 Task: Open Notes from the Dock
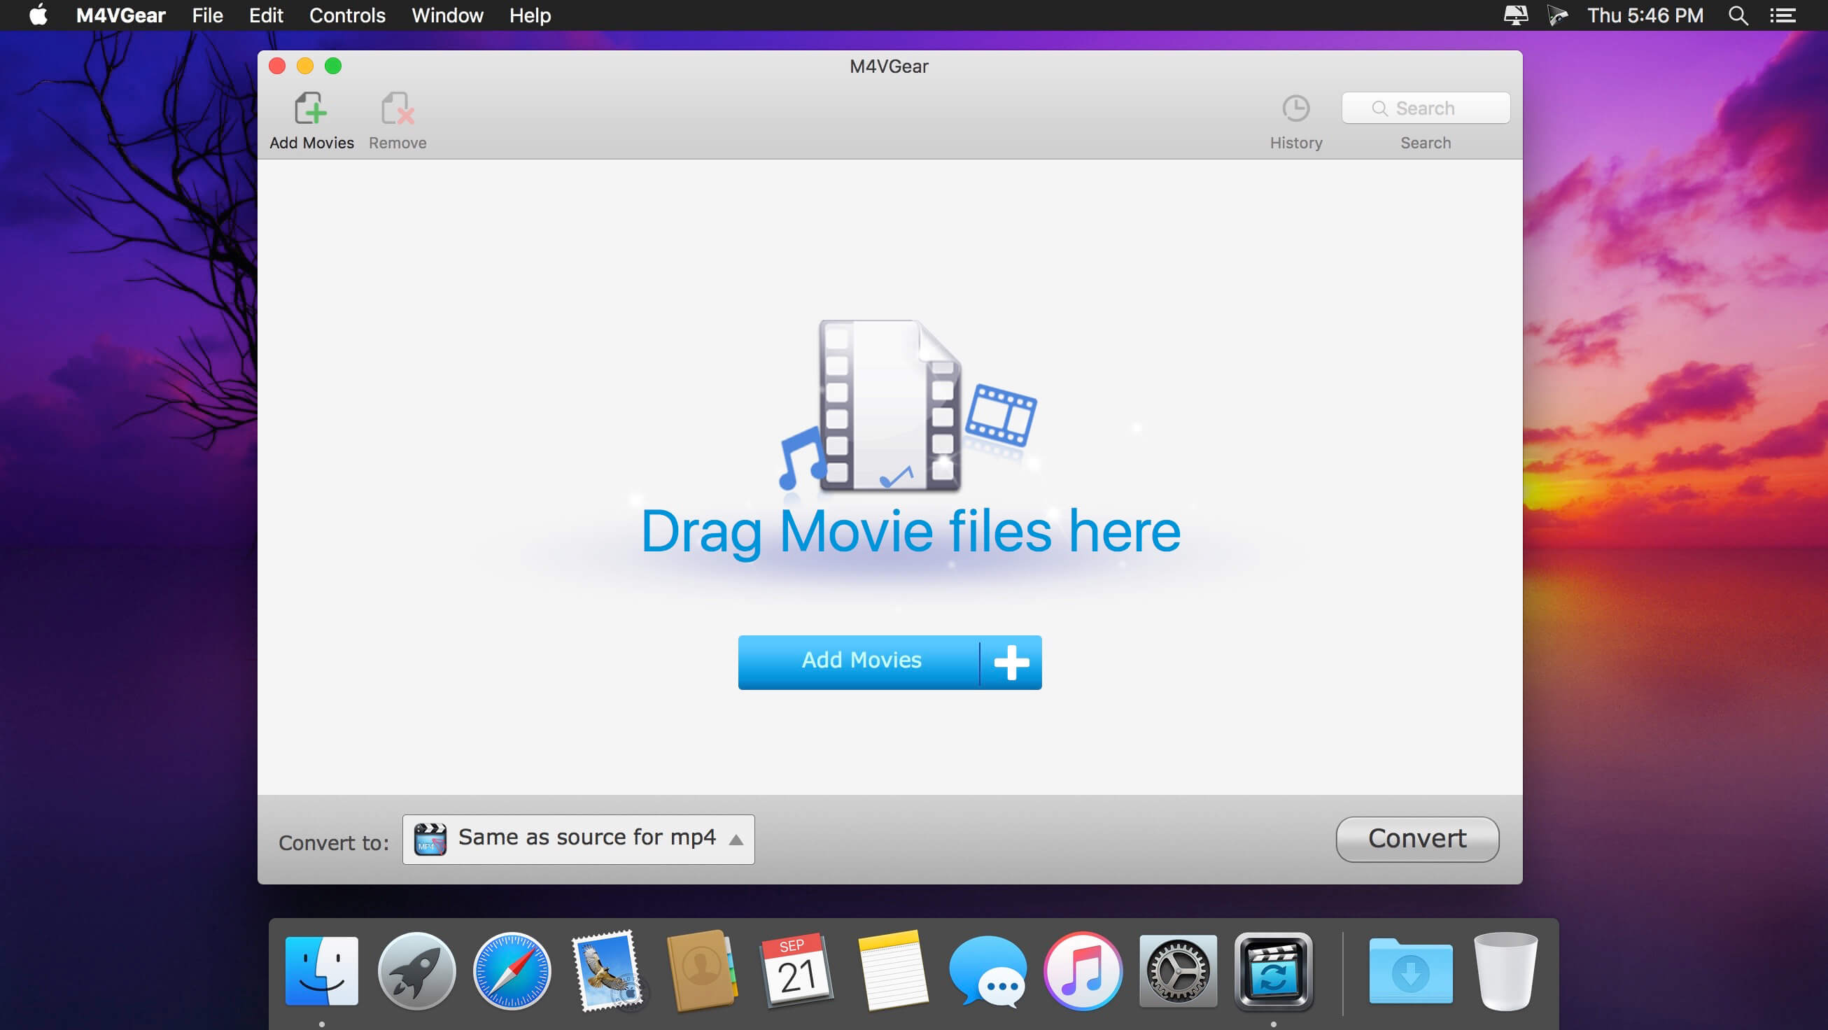point(892,971)
